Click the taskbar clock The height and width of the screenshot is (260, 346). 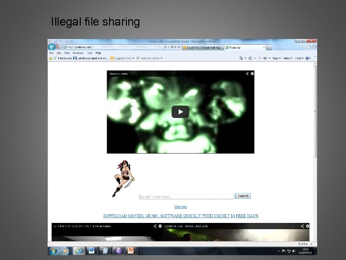click(305, 251)
